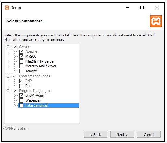Screen dimensions: 167x143
Task: Tick the Tomcat checkbox
Action: click(x=21, y=71)
